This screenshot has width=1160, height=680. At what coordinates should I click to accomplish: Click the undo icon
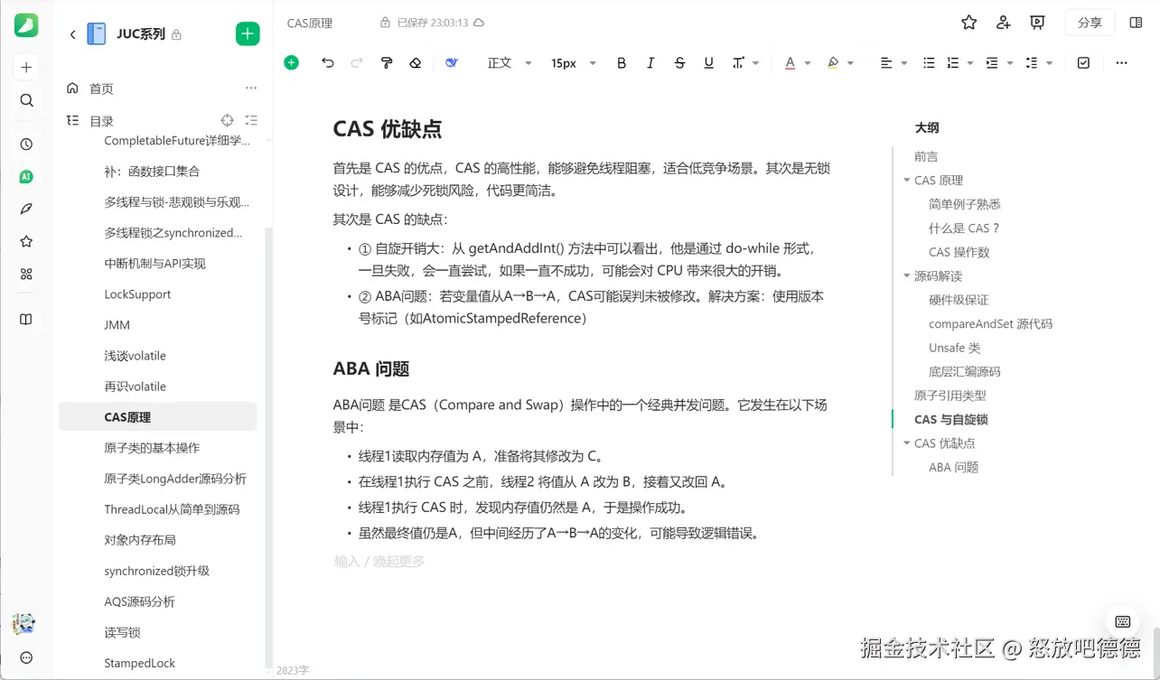(x=327, y=62)
